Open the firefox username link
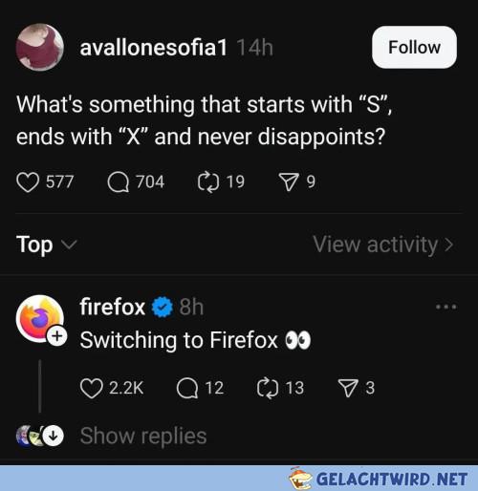The height and width of the screenshot is (491, 478). pyautogui.click(x=112, y=307)
